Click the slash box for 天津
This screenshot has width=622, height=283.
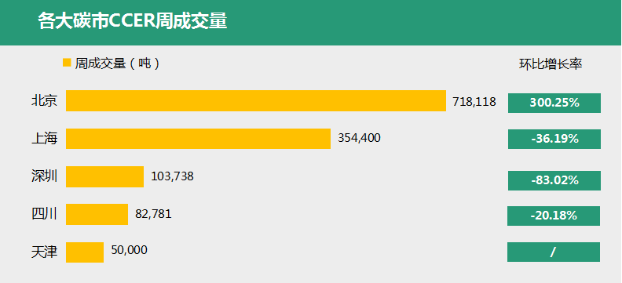554,252
